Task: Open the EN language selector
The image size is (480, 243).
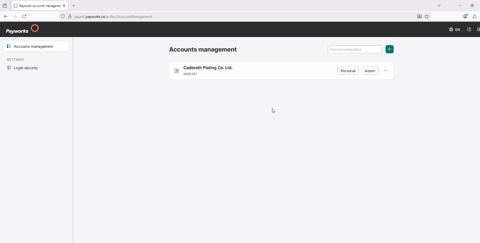Action: (x=455, y=29)
